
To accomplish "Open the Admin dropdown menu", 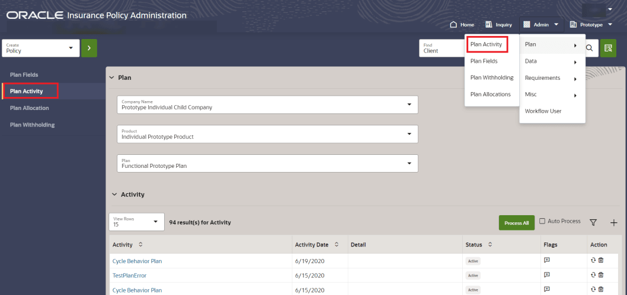I will [542, 25].
